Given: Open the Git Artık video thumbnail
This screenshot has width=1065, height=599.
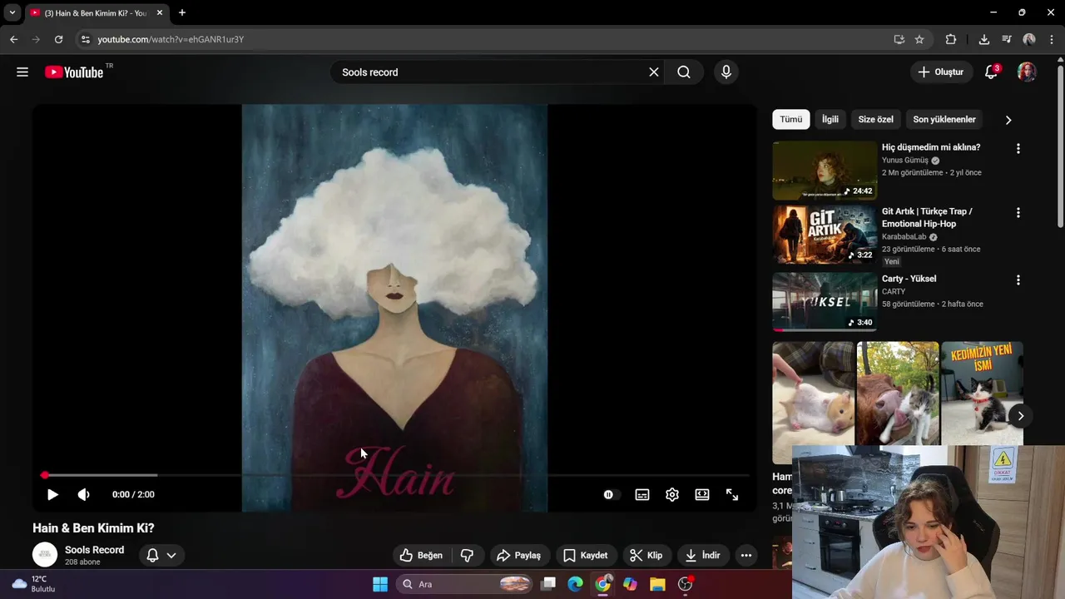Looking at the screenshot, I should click(825, 235).
